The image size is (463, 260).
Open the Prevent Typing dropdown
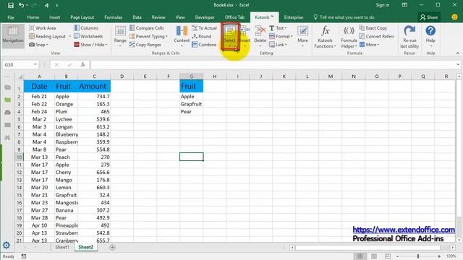[148, 36]
